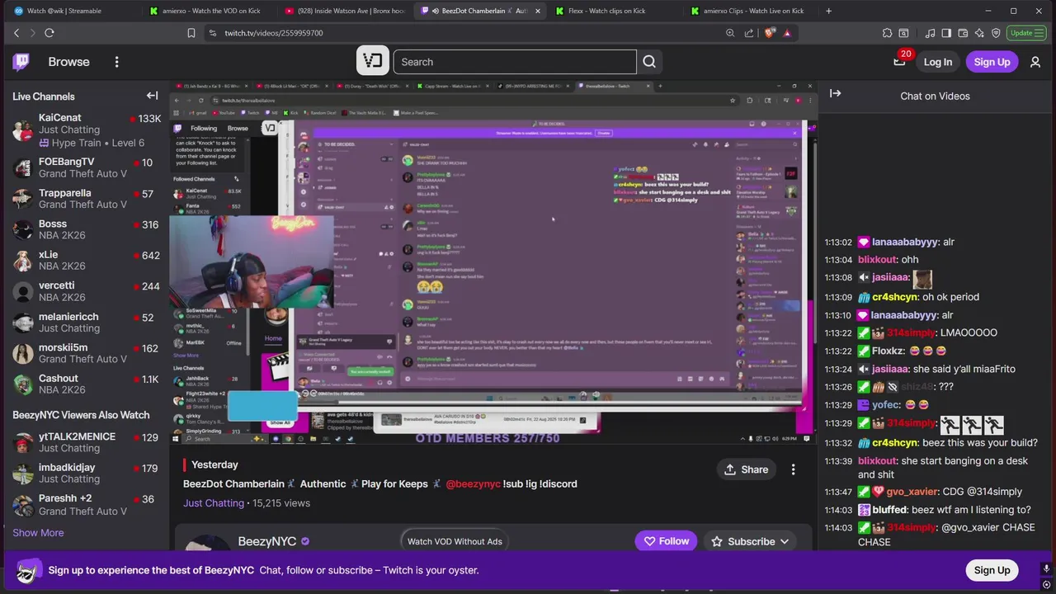Open the Twitch home logo
This screenshot has width=1056, height=594.
(x=21, y=62)
